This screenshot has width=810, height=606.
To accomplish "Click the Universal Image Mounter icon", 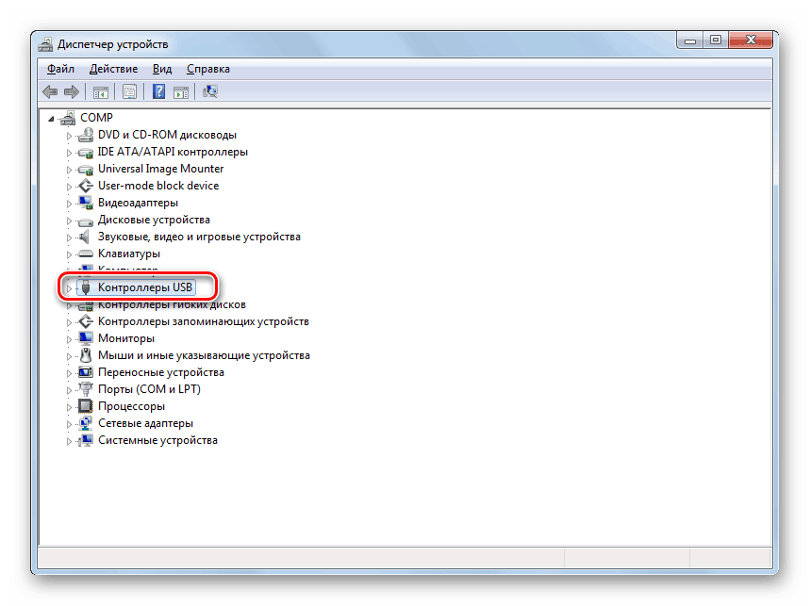I will tap(85, 170).
